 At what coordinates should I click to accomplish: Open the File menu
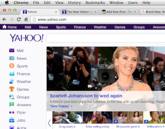pos(36,3)
